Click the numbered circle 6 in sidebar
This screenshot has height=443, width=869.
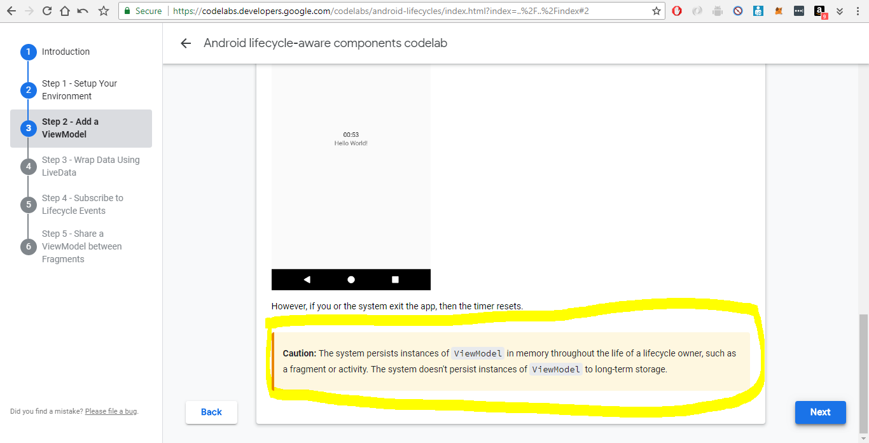click(x=28, y=247)
